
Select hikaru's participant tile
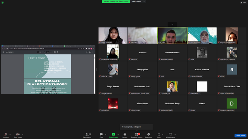click(202, 103)
